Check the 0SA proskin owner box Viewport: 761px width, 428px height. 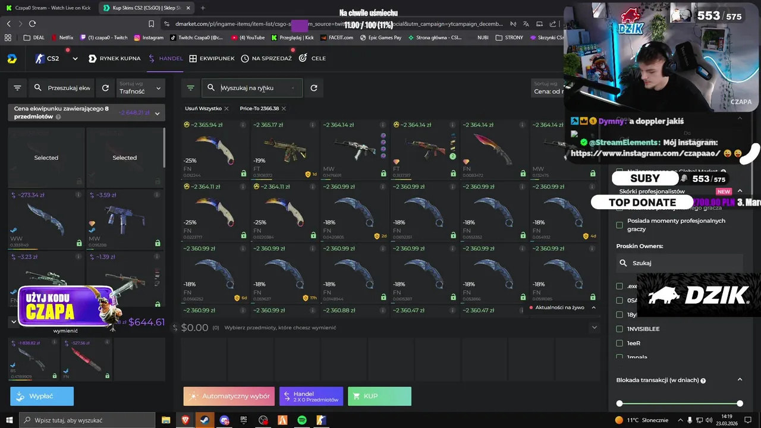click(x=620, y=300)
